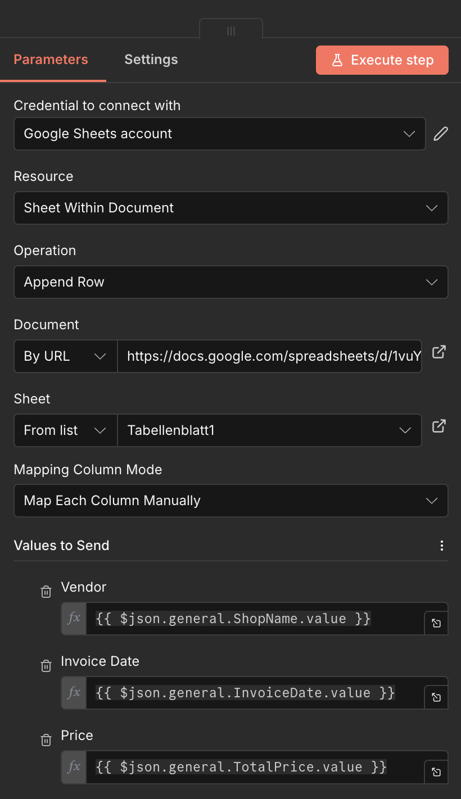Open Tabellenblatt1 sheet externally

(x=439, y=426)
